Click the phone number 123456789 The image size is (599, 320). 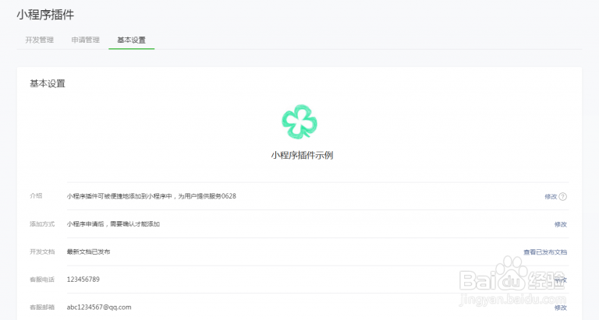pyautogui.click(x=83, y=280)
